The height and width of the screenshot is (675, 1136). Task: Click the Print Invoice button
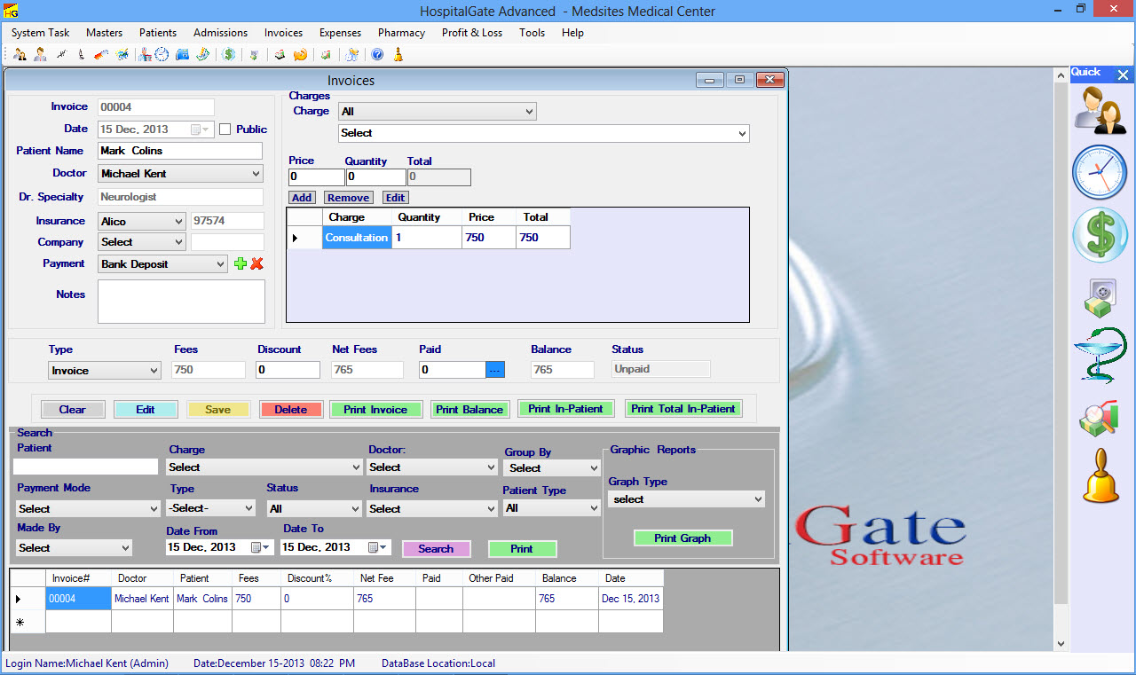(375, 410)
